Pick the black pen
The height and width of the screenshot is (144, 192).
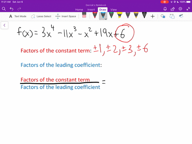click(x=144, y=15)
